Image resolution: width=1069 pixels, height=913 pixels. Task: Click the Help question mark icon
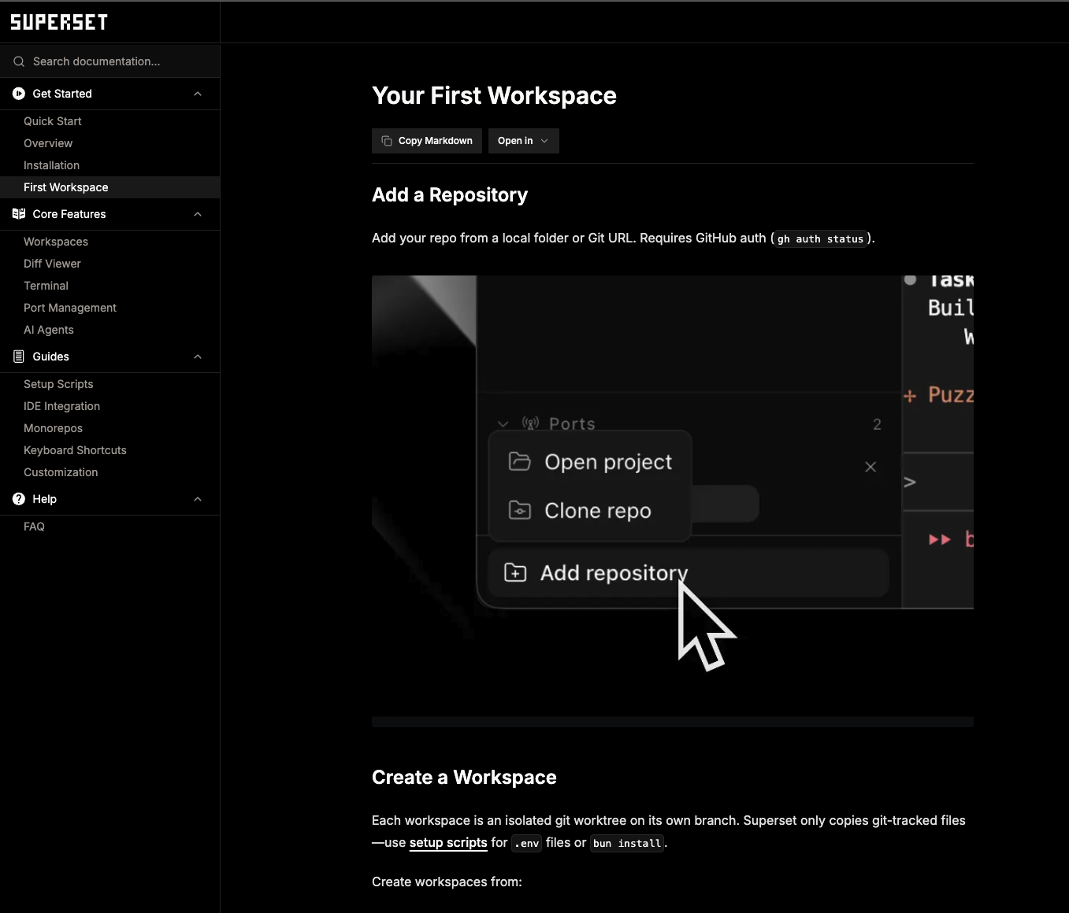click(x=19, y=499)
